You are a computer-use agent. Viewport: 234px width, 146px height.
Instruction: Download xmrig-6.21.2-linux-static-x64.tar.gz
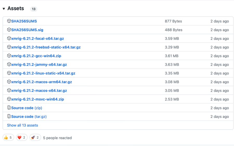click(43, 73)
